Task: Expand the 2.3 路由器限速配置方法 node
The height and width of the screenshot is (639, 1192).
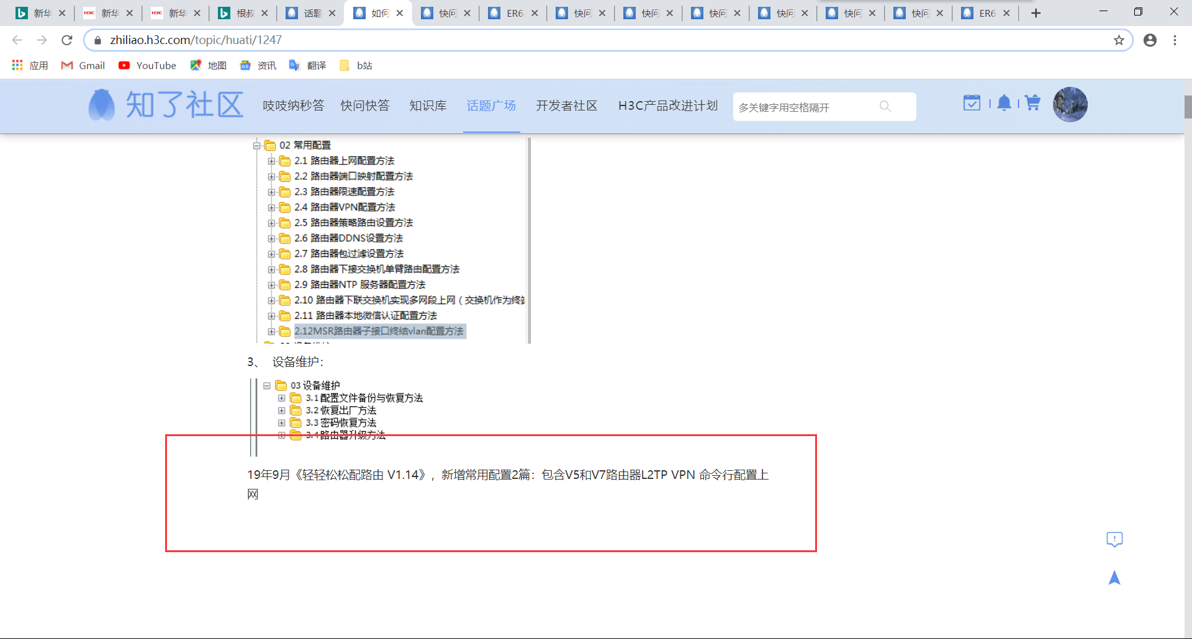Action: pos(271,192)
